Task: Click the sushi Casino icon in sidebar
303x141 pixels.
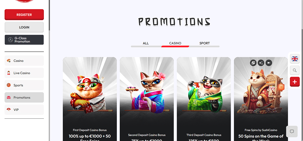Action: point(9,61)
